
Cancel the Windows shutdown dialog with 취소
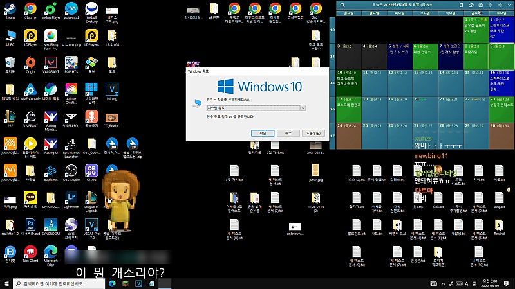pos(288,133)
